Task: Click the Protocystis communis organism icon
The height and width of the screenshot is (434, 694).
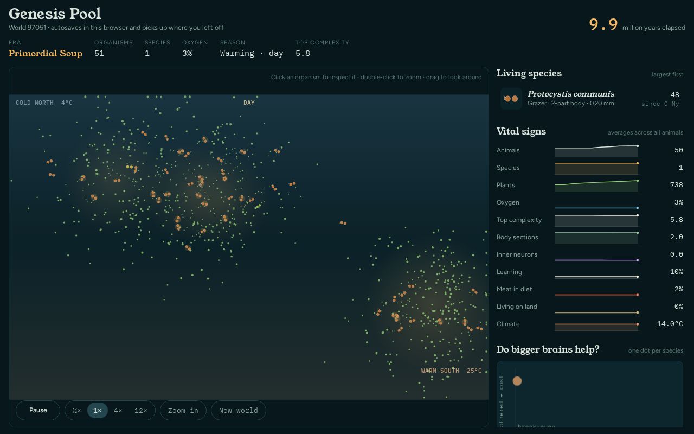Action: [x=511, y=99]
